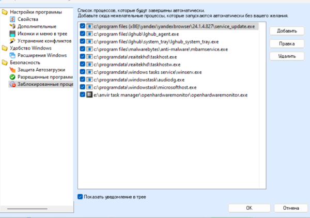This screenshot has width=310, height=218.
Task: Open Расширения Windows page
Action: tap(42, 55)
